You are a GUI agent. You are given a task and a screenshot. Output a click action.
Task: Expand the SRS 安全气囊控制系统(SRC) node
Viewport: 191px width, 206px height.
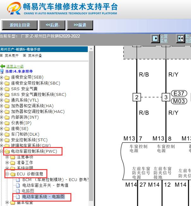(1, 94)
